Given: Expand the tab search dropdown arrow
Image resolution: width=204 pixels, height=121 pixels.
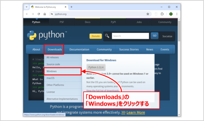Looking at the screenshot, I should [x=27, y=7].
